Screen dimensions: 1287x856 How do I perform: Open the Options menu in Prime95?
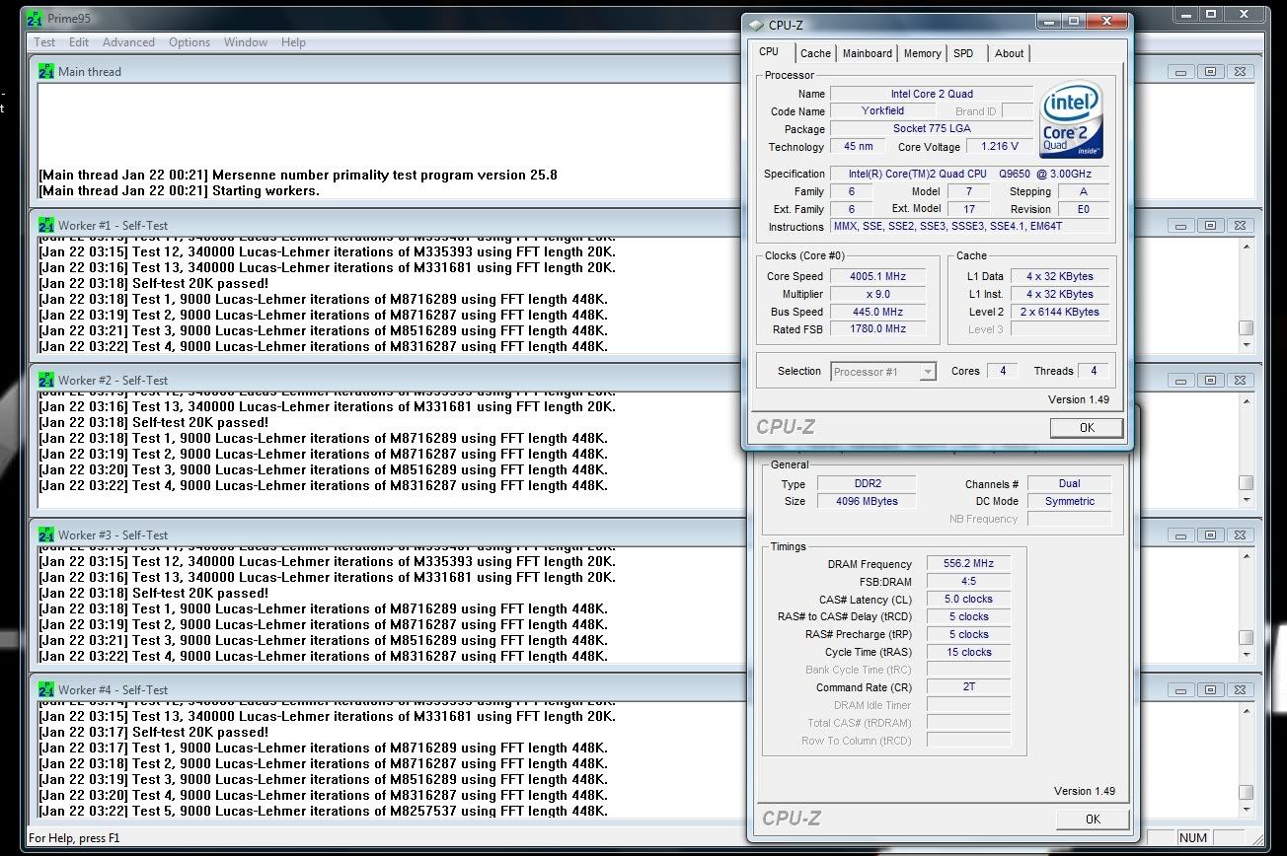tap(189, 42)
